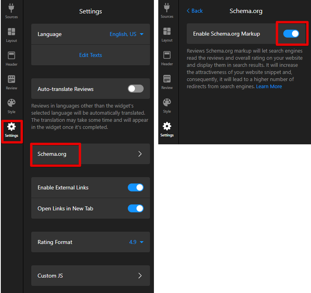Follow the Learn More link

[269, 87]
